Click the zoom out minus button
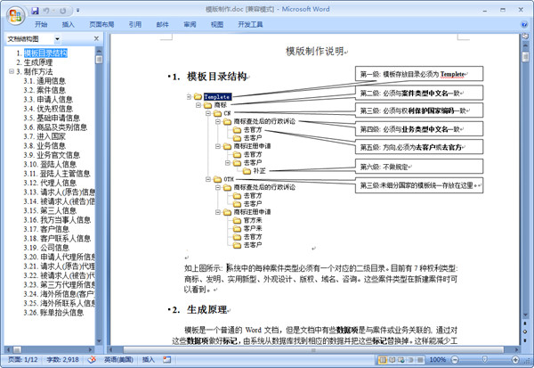 pos(455,359)
